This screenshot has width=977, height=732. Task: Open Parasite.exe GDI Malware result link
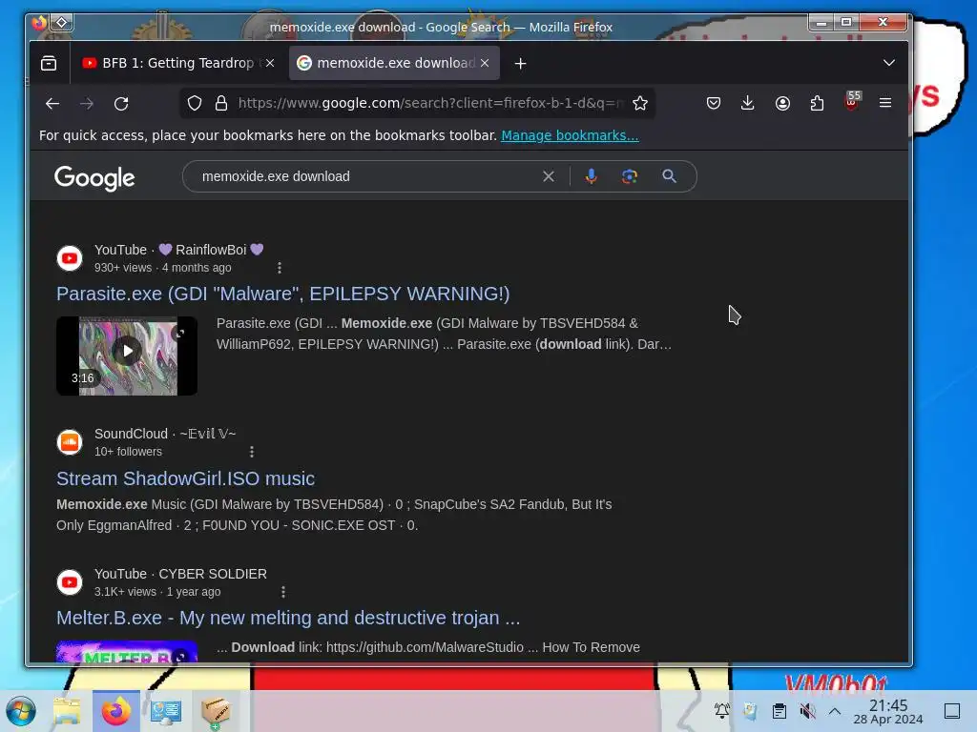pyautogui.click(x=282, y=294)
